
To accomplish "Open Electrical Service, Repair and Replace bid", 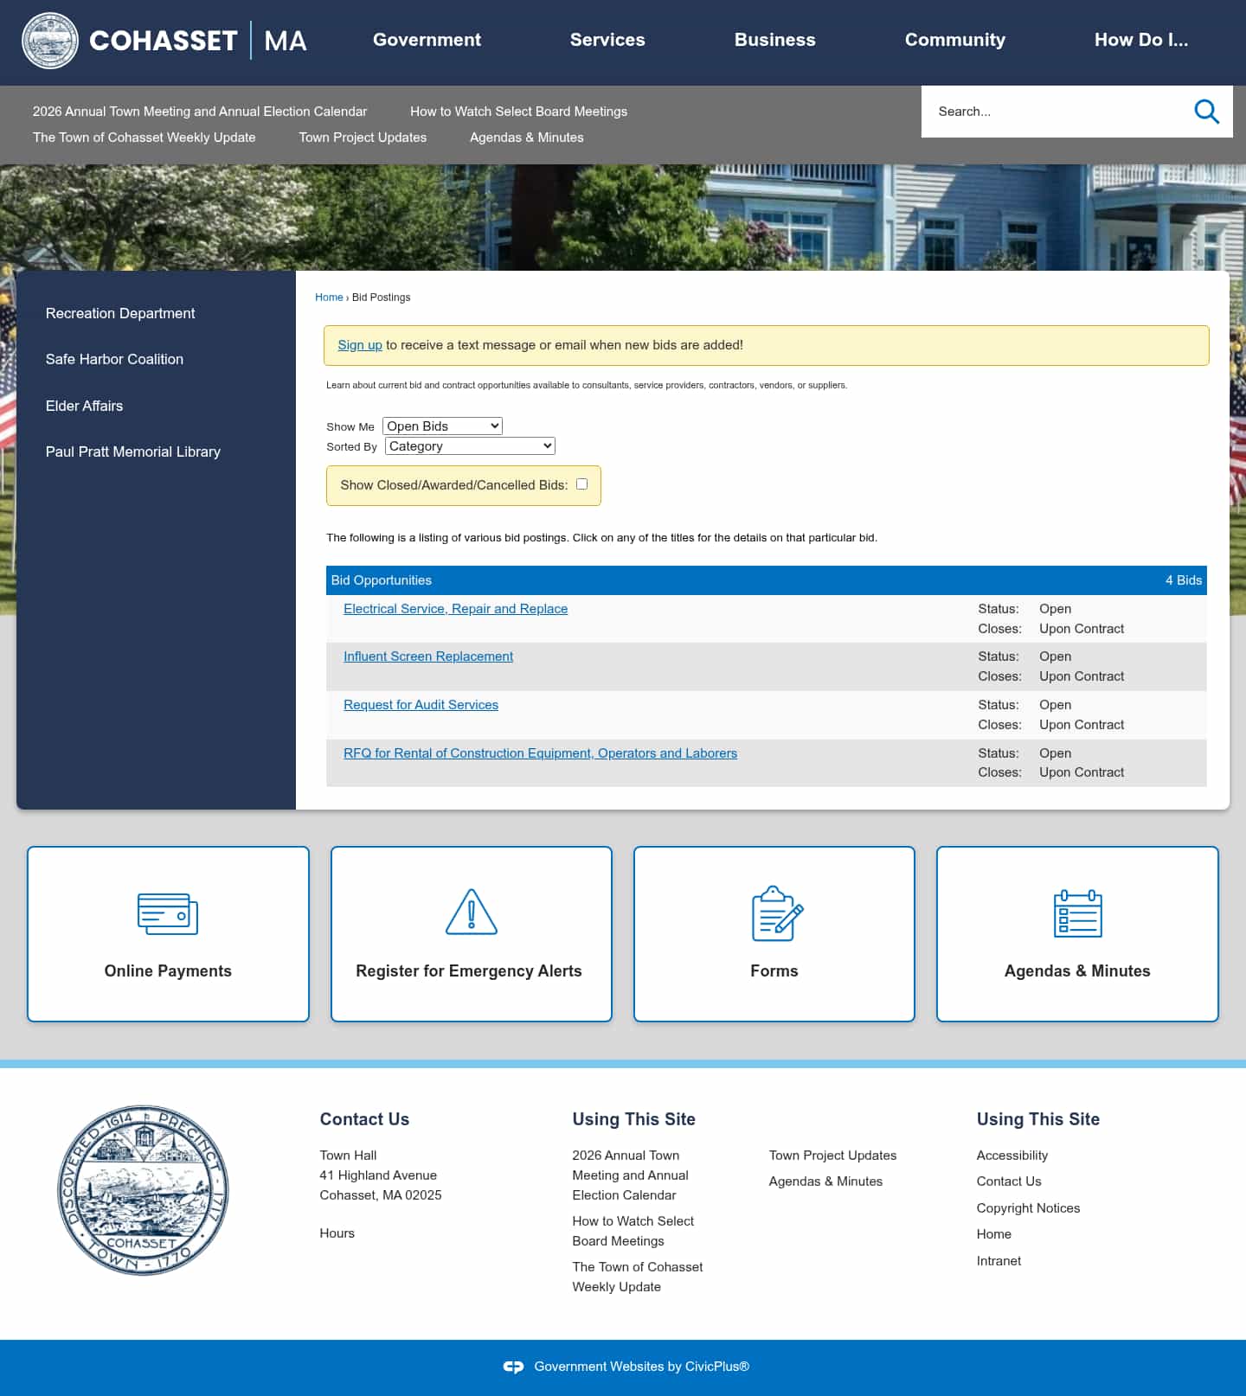I will tap(455, 609).
